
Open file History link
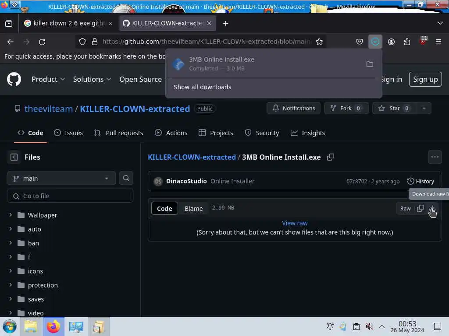click(420, 181)
